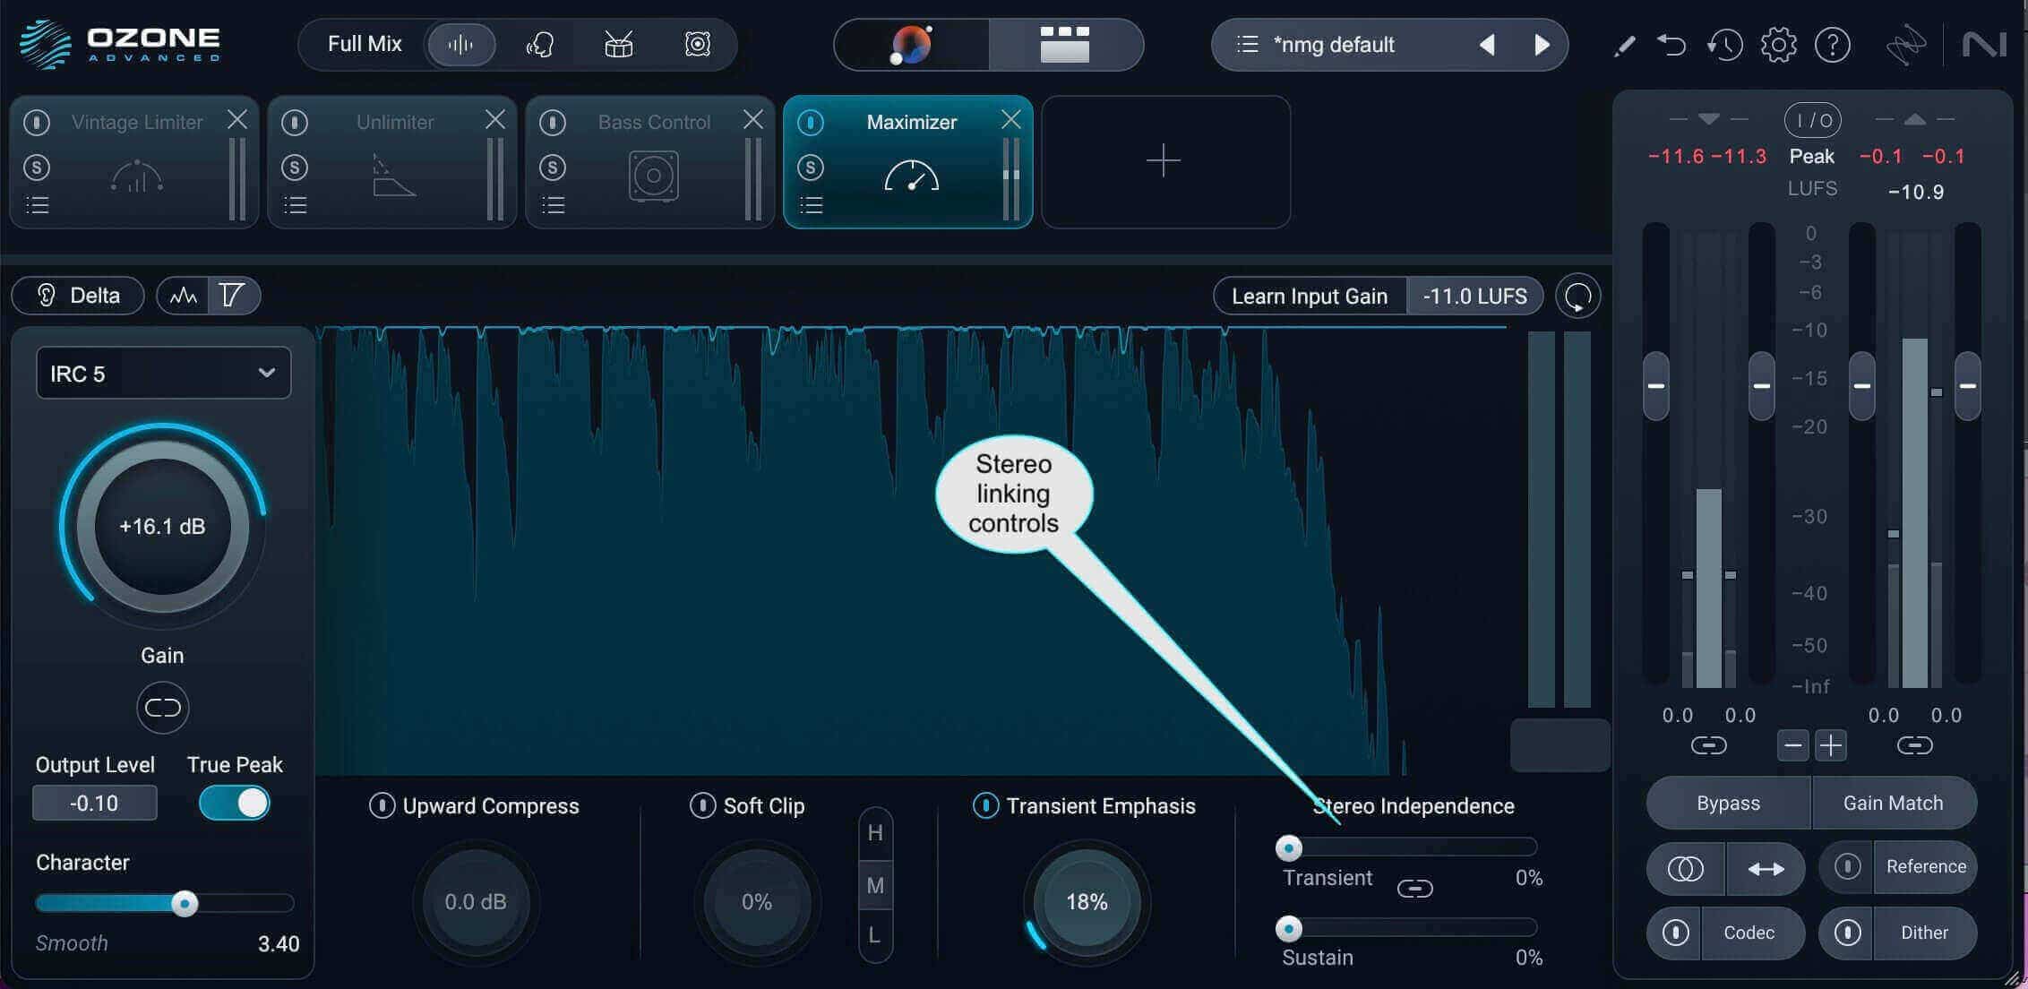Screen dimensions: 2028x989
Task: Switch to the module chain view icon
Action: pyautogui.click(x=1065, y=44)
